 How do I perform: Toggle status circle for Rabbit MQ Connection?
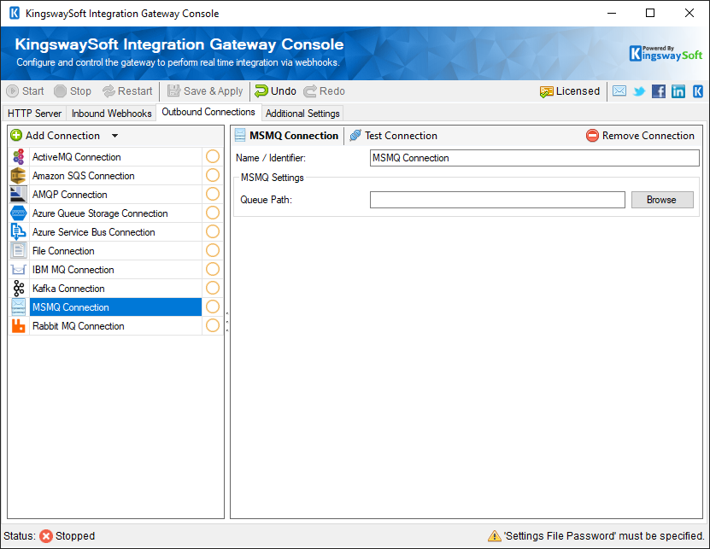(x=213, y=325)
